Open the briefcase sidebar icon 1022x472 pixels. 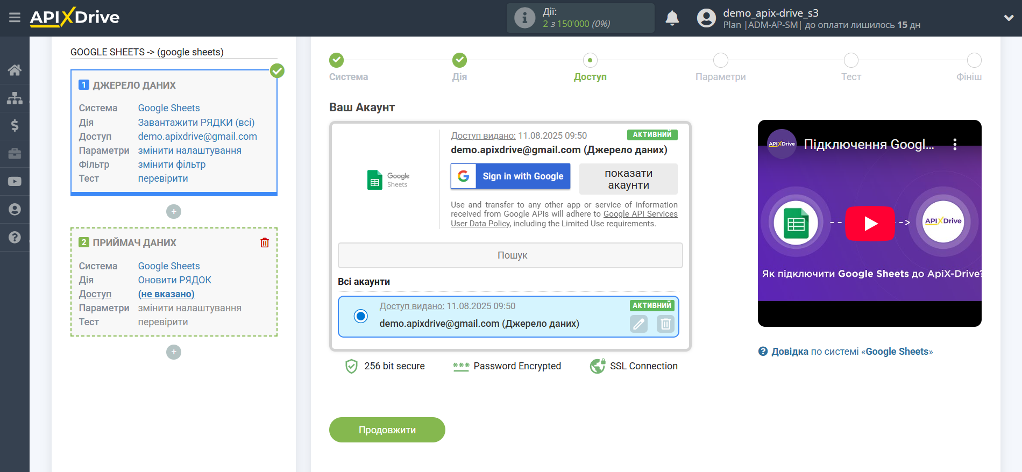[x=15, y=154]
